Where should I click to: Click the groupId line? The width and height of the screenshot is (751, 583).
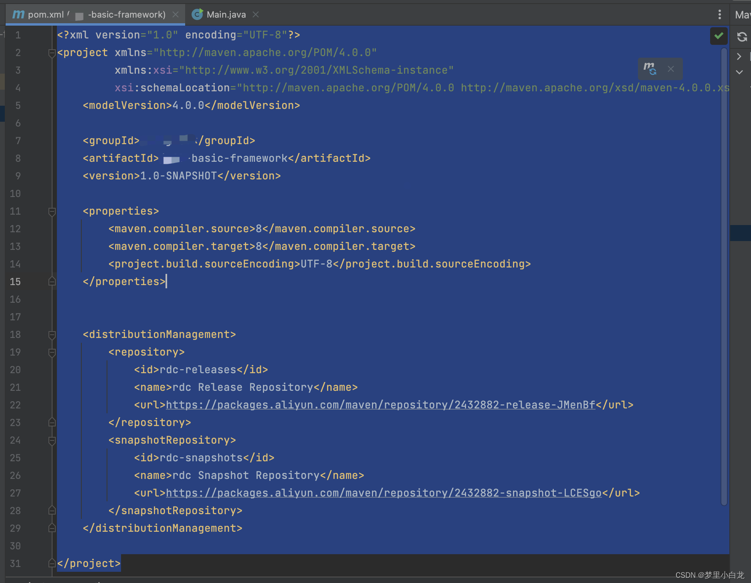pos(169,141)
